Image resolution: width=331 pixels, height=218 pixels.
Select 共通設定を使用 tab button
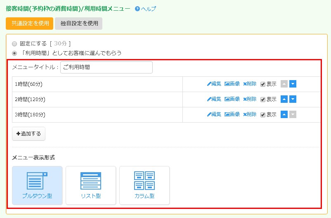30,24
